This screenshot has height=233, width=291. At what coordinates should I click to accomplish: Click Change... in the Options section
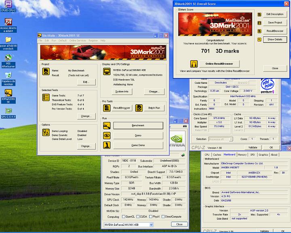point(86,146)
